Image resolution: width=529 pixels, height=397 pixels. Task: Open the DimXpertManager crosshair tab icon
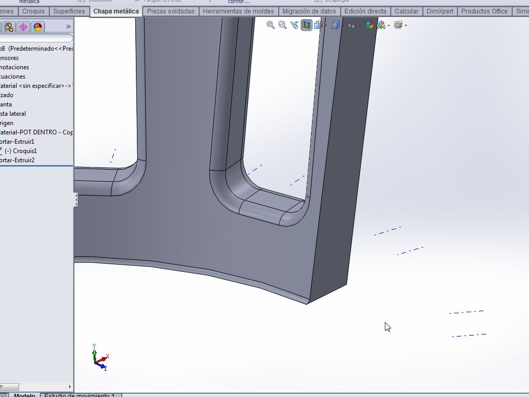tap(23, 27)
